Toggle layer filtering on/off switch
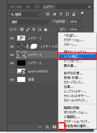 point(82,14)
